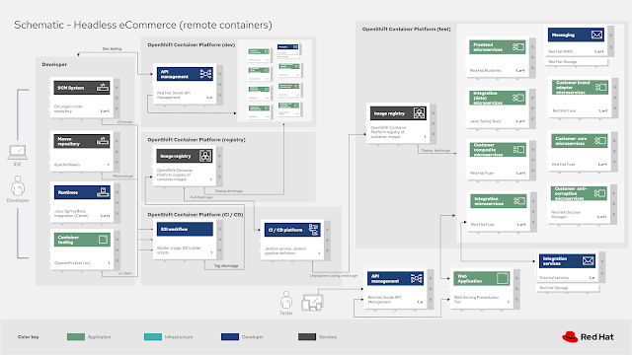Viewport: 632px width, 355px height.
Task: Click the CI/CD platform pipeline icon
Action: [313, 230]
